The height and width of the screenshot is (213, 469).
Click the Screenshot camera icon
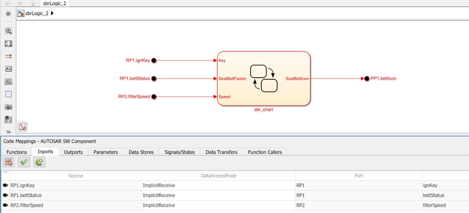(x=8, y=107)
